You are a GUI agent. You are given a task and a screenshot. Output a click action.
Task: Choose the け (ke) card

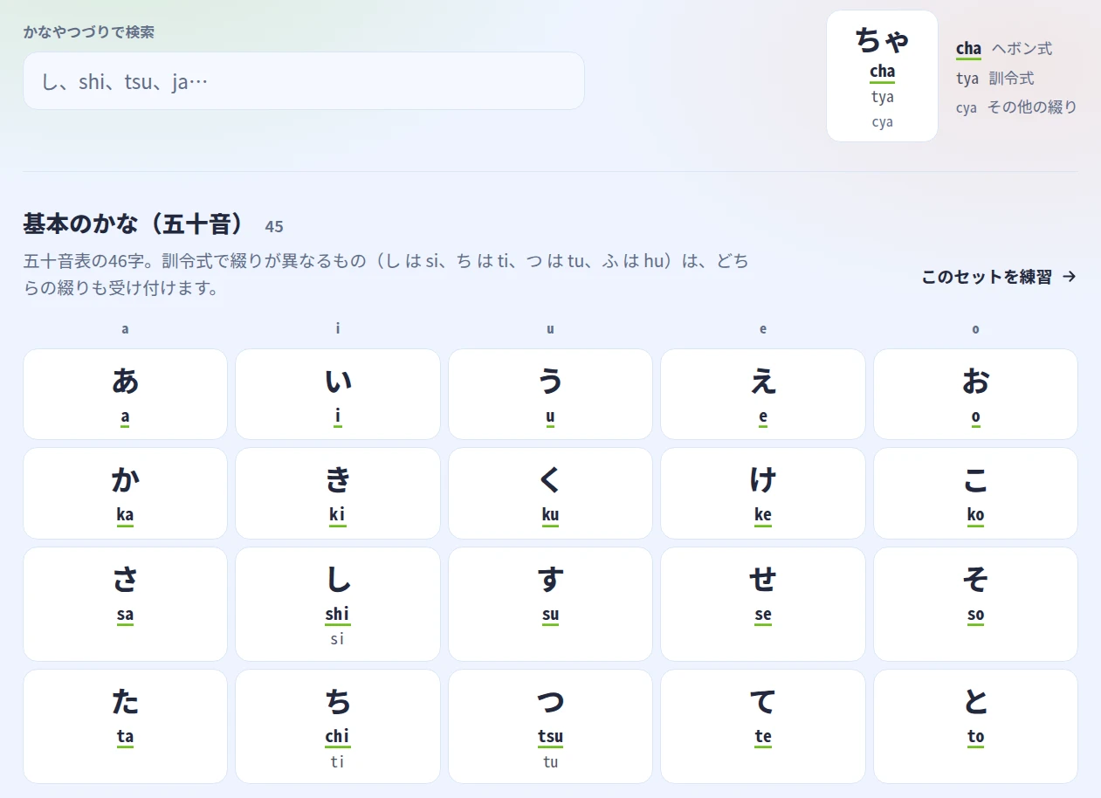(x=763, y=493)
